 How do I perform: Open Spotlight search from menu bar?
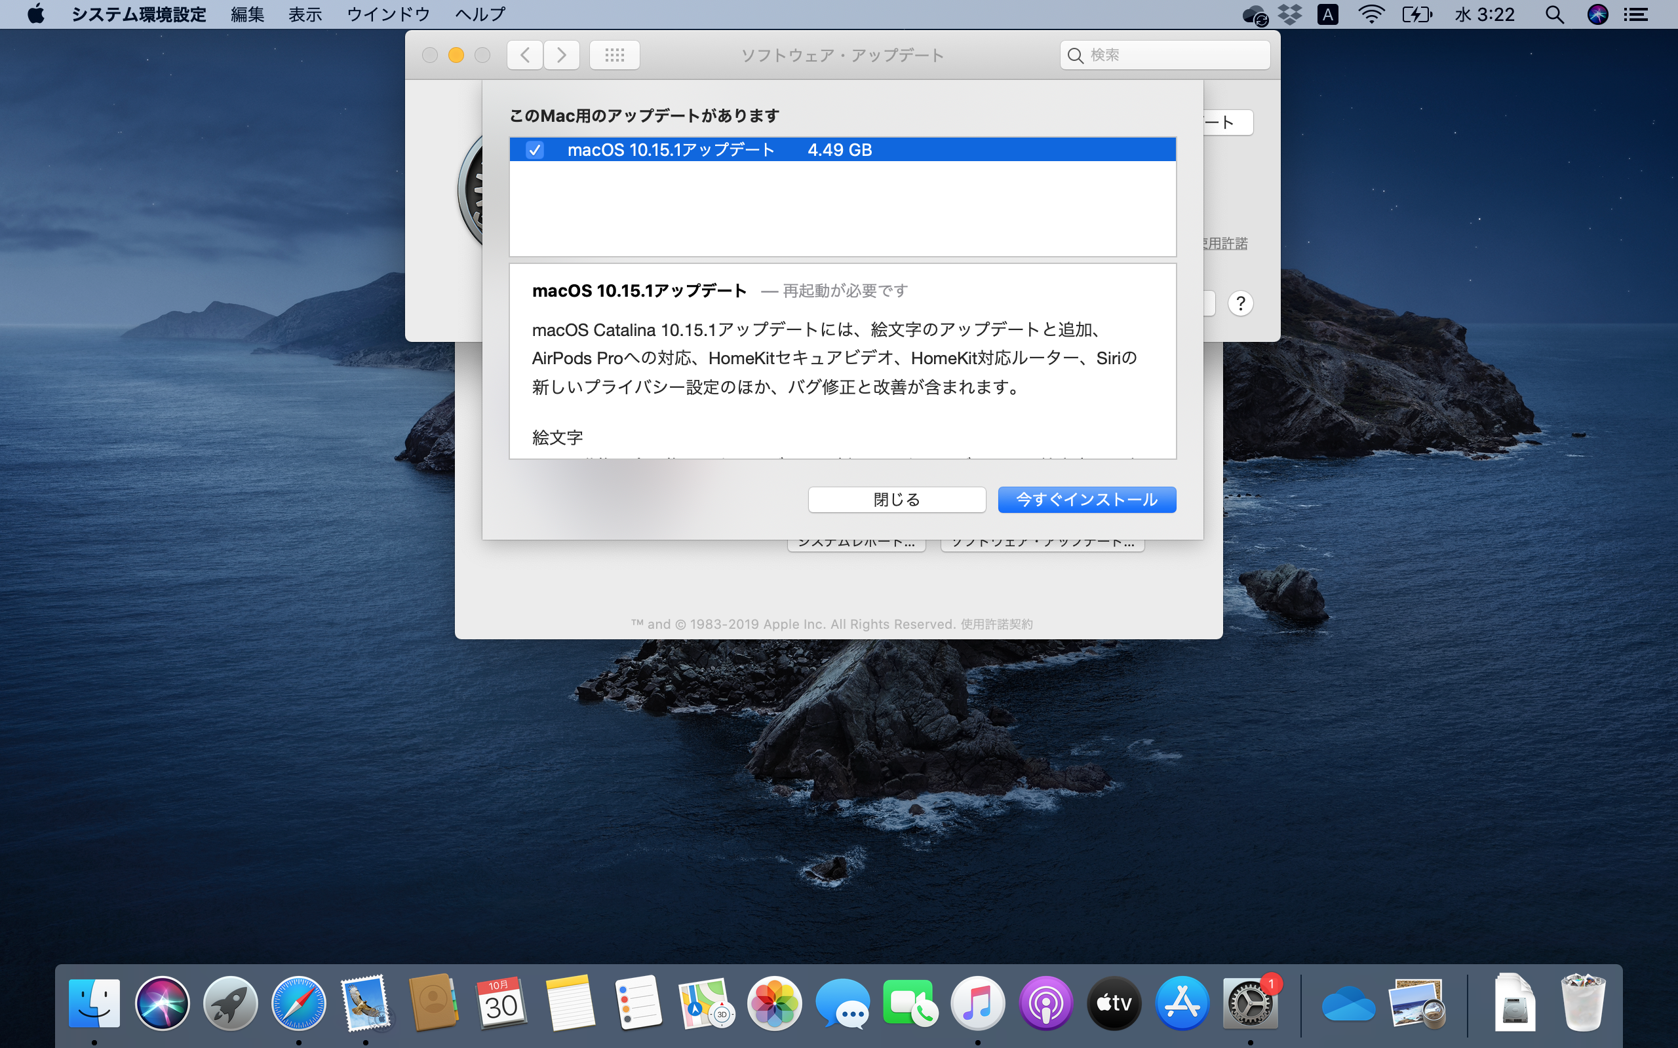pyautogui.click(x=1555, y=14)
